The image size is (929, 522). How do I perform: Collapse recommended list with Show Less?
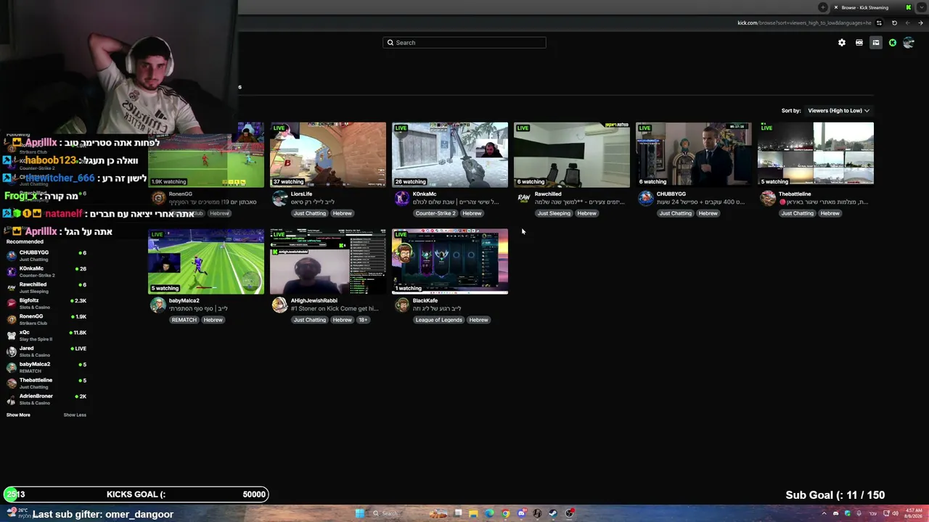(x=75, y=415)
